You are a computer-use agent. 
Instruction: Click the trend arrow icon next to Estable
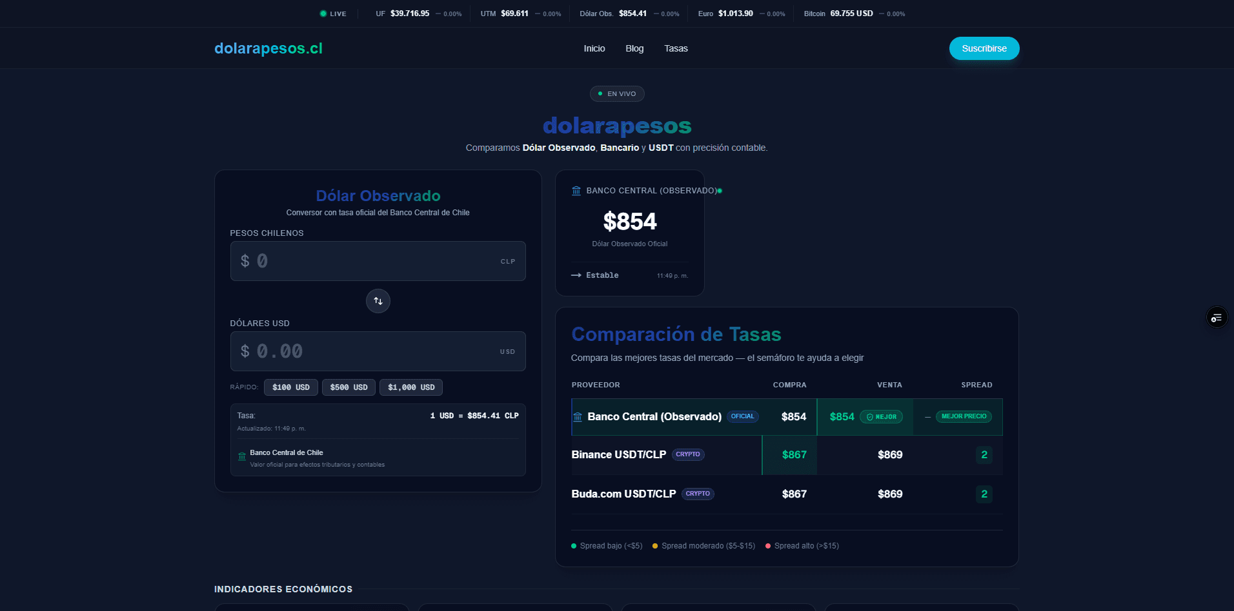click(576, 275)
